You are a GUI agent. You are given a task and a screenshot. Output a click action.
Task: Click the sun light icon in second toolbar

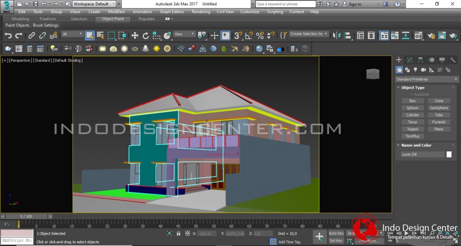[156, 49]
